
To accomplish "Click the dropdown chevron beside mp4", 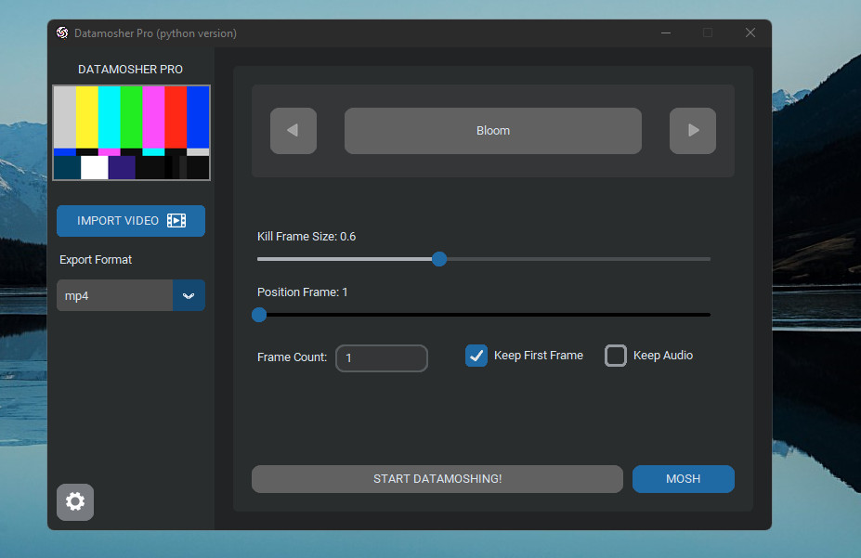I will (x=189, y=295).
